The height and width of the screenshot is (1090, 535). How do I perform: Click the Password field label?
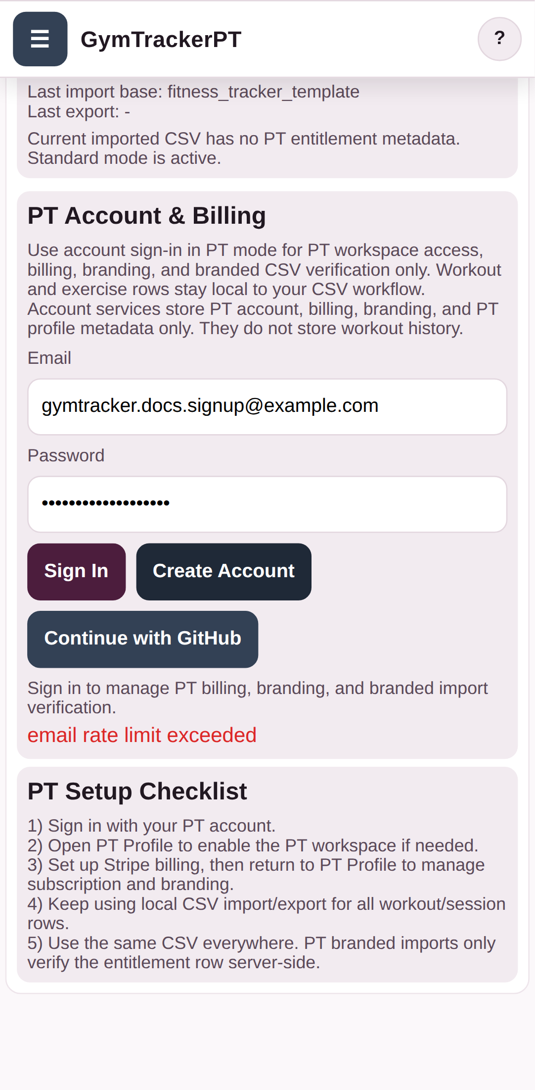(x=66, y=455)
